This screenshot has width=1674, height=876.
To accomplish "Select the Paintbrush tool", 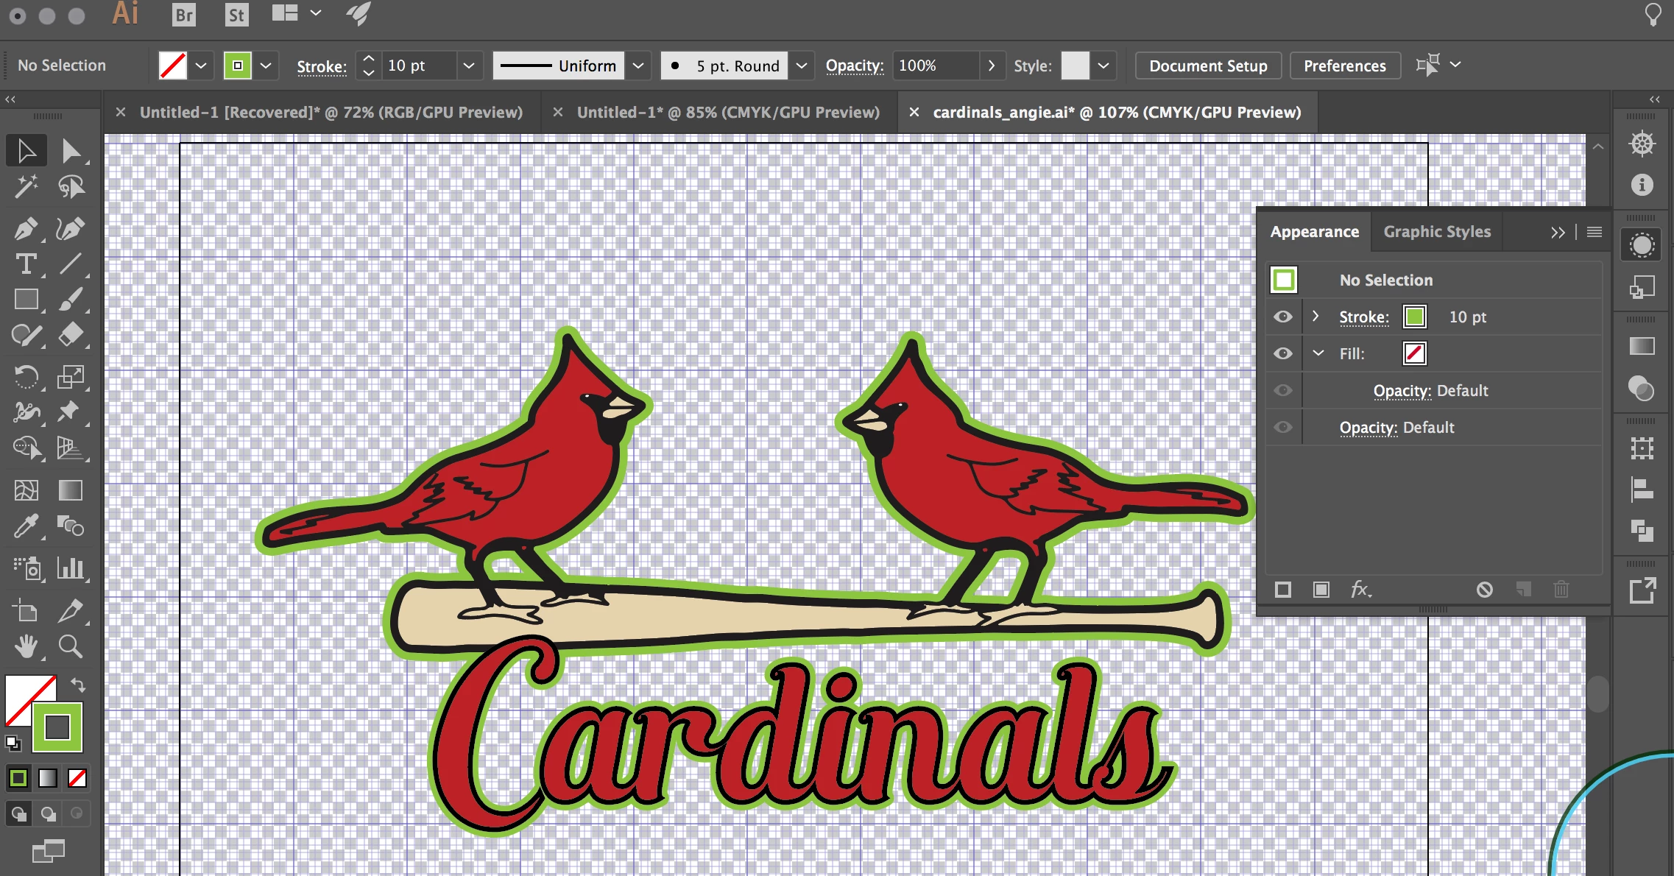I will tap(71, 300).
